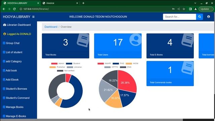Image resolution: width=215 pixels, height=121 pixels.
Task: Open browser tab search dropdown arrow
Action: point(195,3)
